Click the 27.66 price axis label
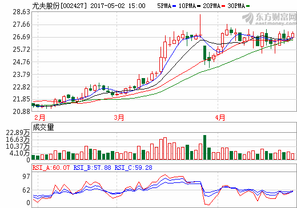297x208 pixels. [21, 25]
